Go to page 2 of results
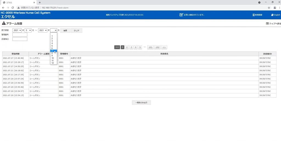281x141 pixels. [127, 47]
